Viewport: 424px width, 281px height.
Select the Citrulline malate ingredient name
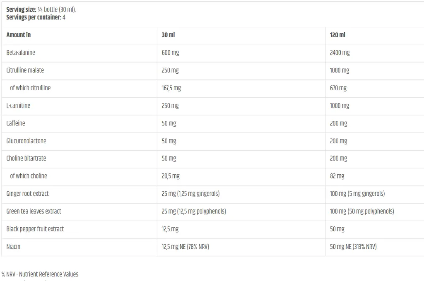[25, 70]
